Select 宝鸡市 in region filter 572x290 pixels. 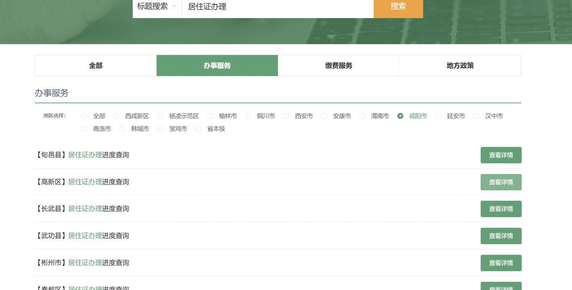[160, 129]
